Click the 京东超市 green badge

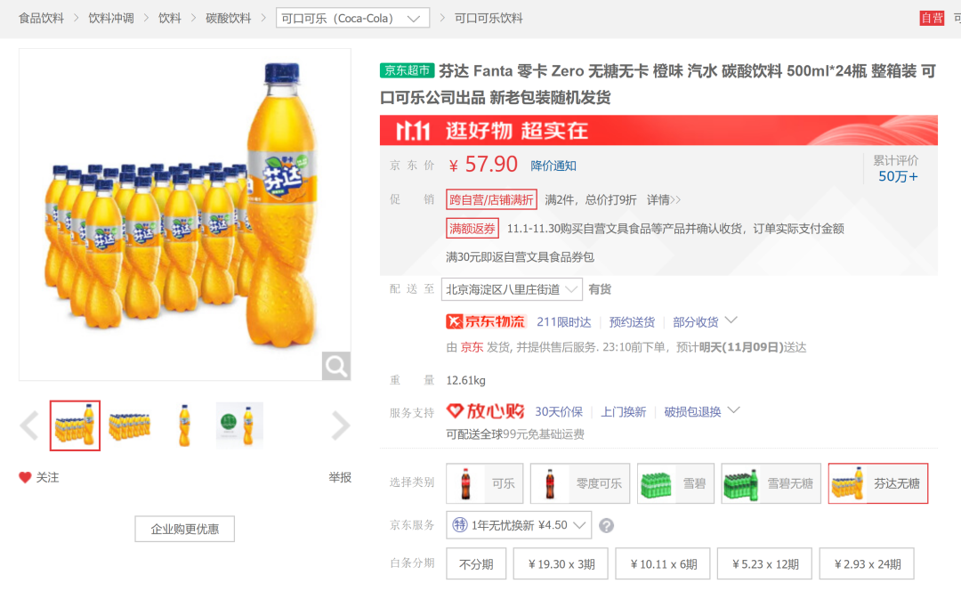pos(407,71)
